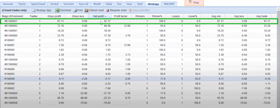The image size is (280, 108).
Task: Select row #100001
Action: tap(139, 40)
